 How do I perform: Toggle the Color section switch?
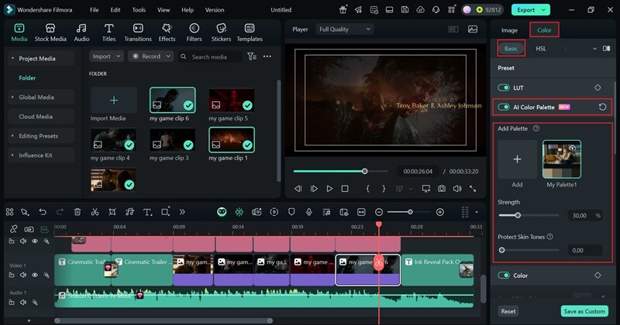tap(504, 275)
